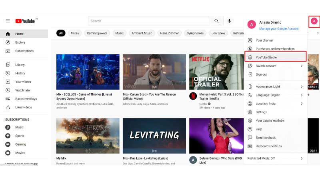Open 2CELLOS Game of Thrones mix thumbnail

[x=88, y=72]
